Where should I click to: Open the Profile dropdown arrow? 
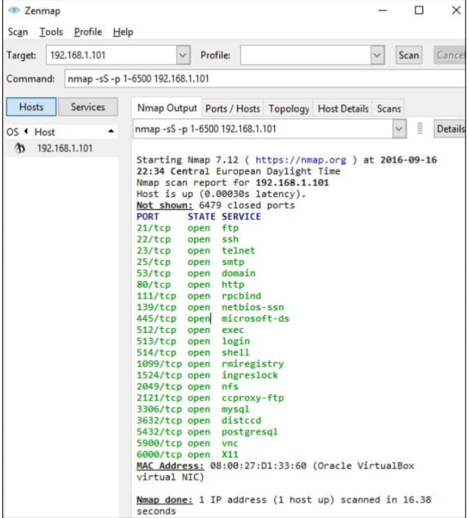(377, 55)
